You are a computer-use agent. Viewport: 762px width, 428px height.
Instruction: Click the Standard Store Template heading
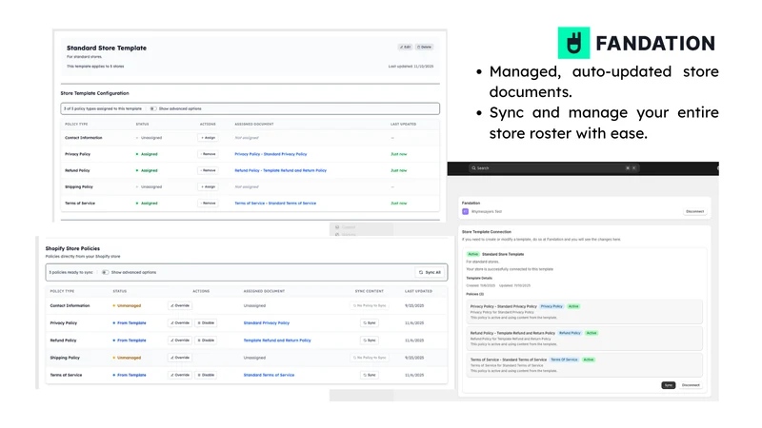[107, 49]
